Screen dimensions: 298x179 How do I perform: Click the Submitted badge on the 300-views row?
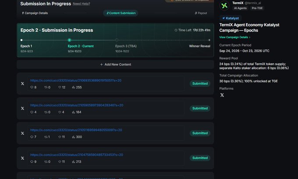200,133
